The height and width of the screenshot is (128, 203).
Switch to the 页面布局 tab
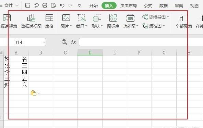coord(129,5)
